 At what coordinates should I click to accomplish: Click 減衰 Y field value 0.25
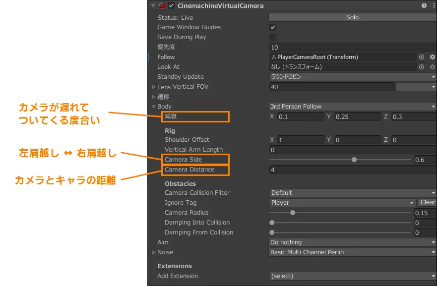(358, 116)
